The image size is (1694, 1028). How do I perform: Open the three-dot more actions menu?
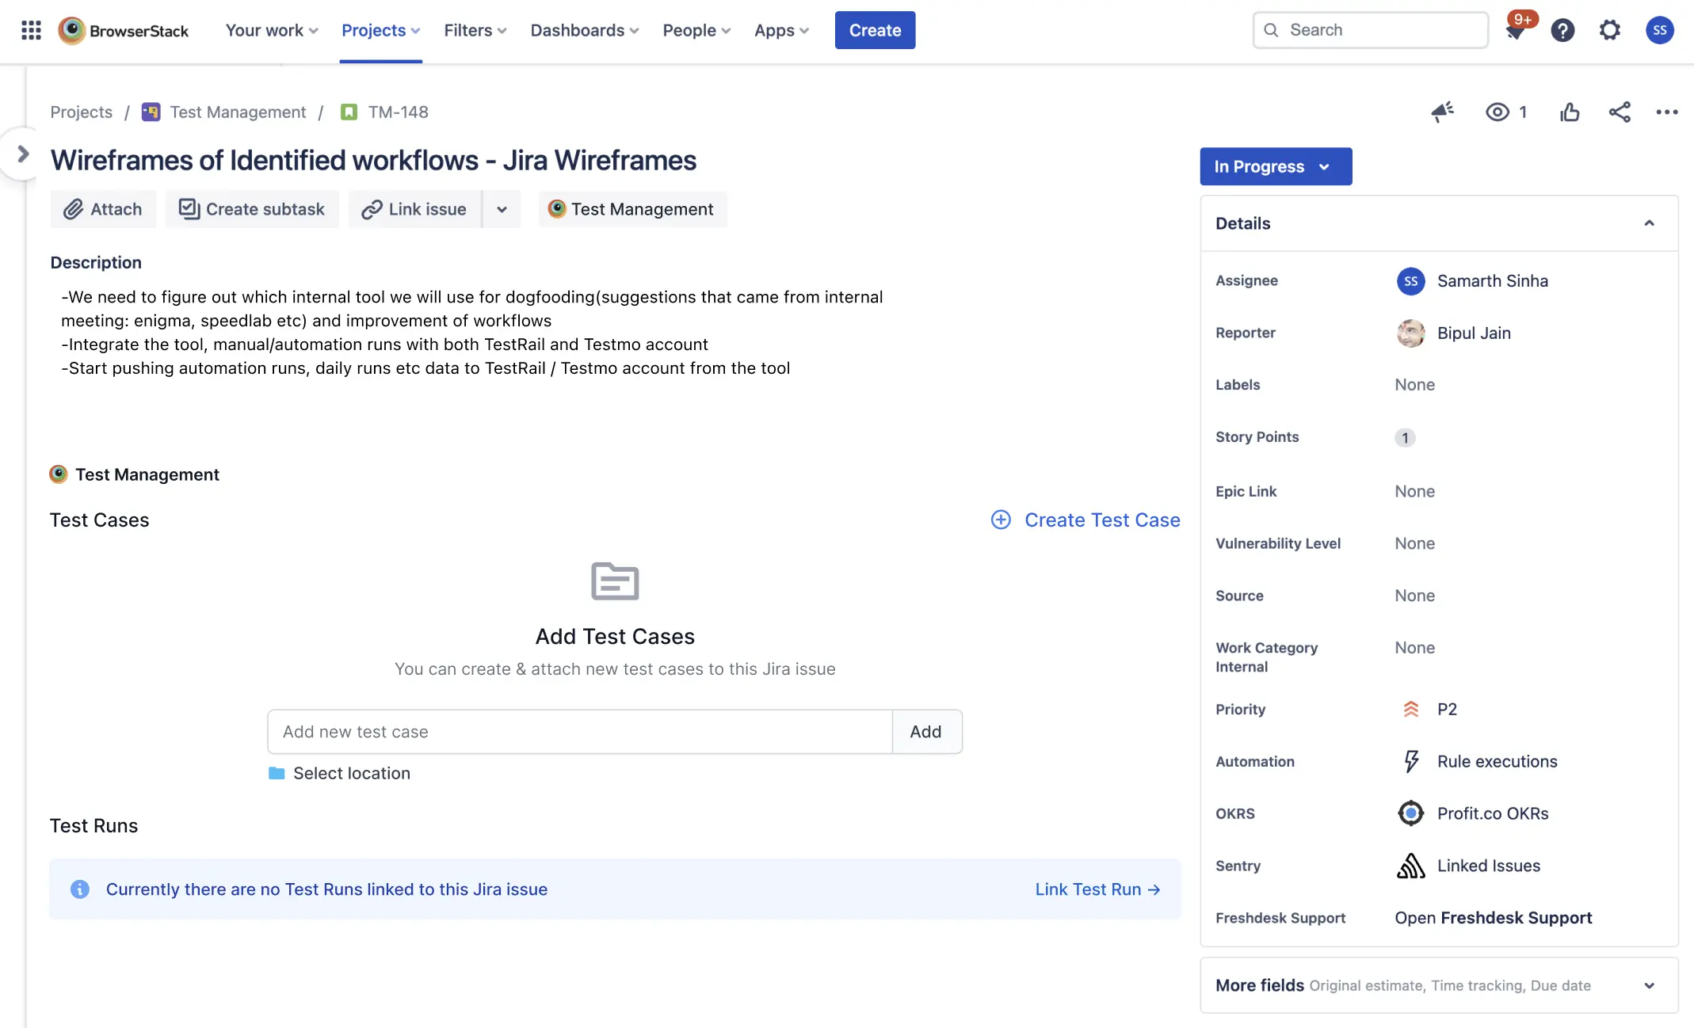1666,112
